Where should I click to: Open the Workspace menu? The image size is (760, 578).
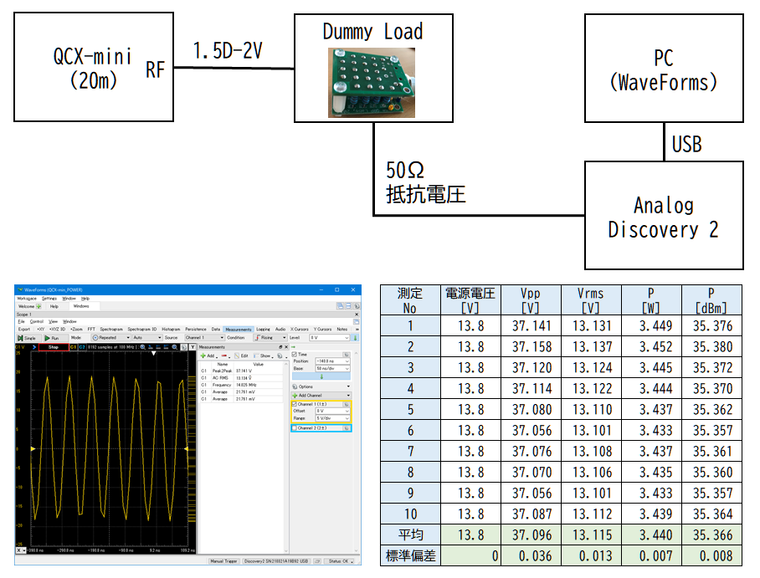(27, 299)
